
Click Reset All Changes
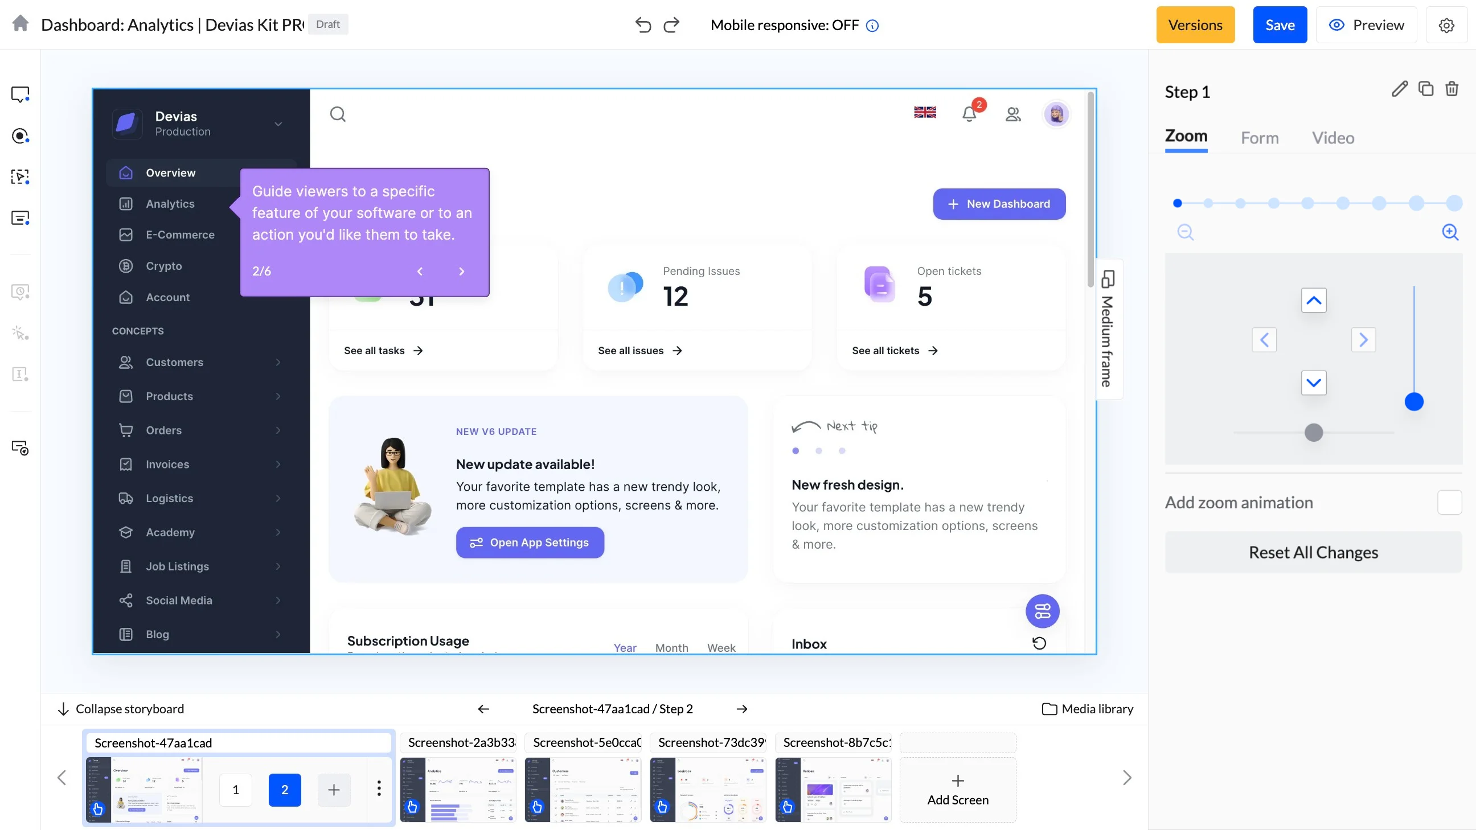coord(1313,552)
